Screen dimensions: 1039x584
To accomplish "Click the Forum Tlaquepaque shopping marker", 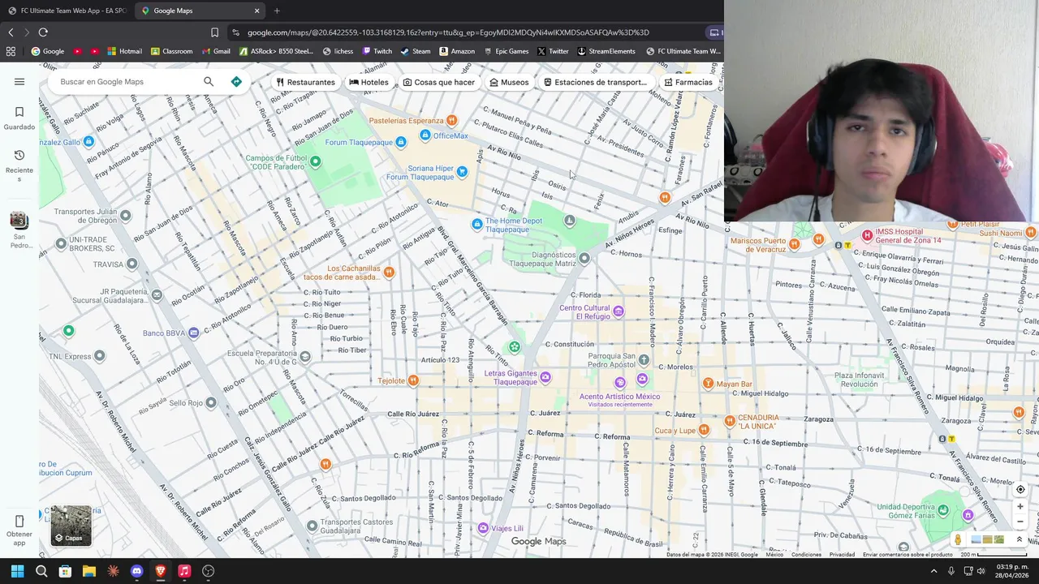I will [400, 142].
